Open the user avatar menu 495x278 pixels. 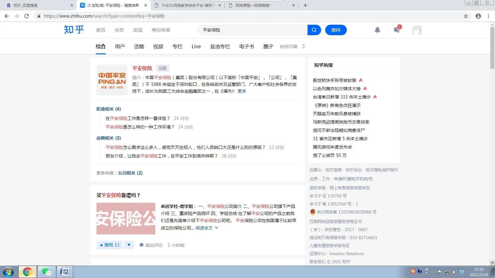click(x=417, y=30)
